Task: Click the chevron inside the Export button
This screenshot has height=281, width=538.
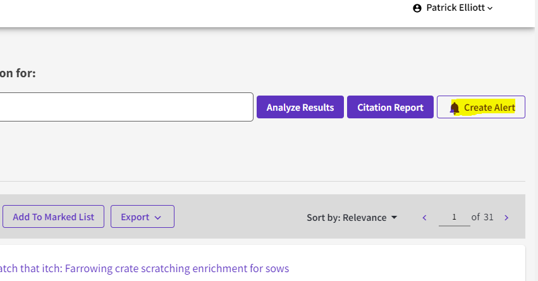Action: coord(158,217)
